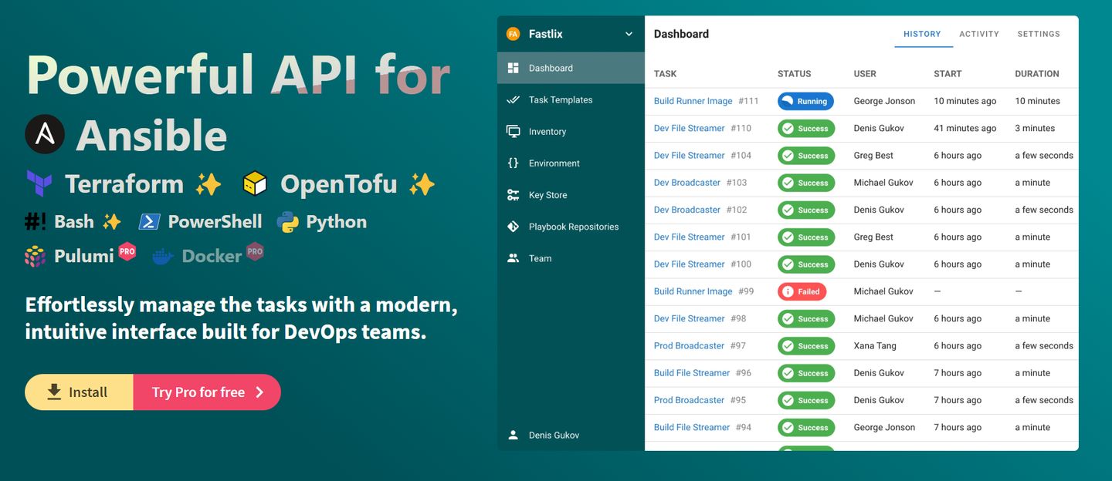Image resolution: width=1112 pixels, height=481 pixels.
Task: Click the DURATION column header
Action: [1036, 74]
